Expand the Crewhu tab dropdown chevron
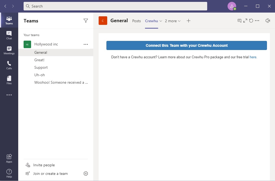This screenshot has height=181, width=275. click(161, 21)
